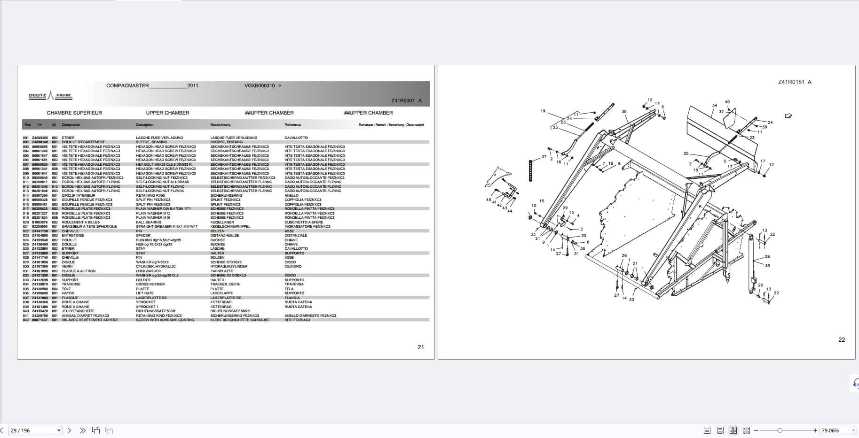Click the 'Remarque - Remark' column header
The image size is (859, 438).
[x=391, y=125]
